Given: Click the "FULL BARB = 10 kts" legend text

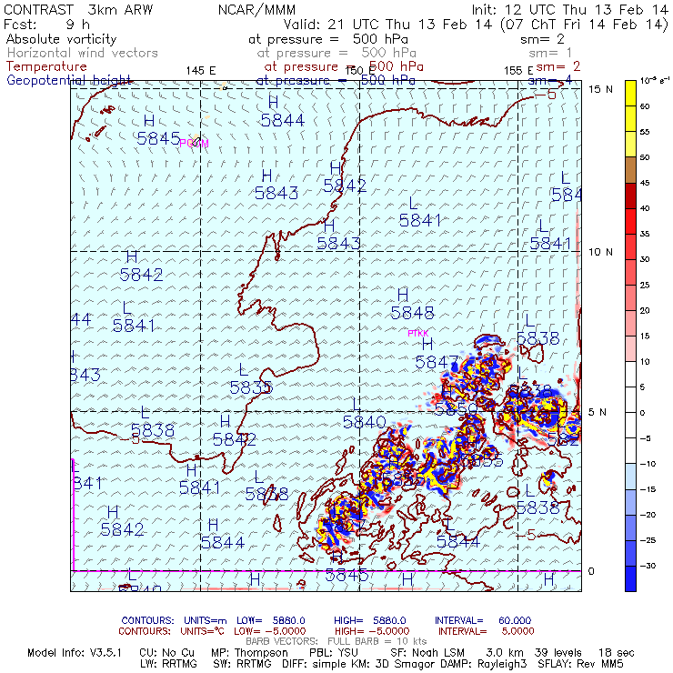Looking at the screenshot, I should [x=377, y=642].
